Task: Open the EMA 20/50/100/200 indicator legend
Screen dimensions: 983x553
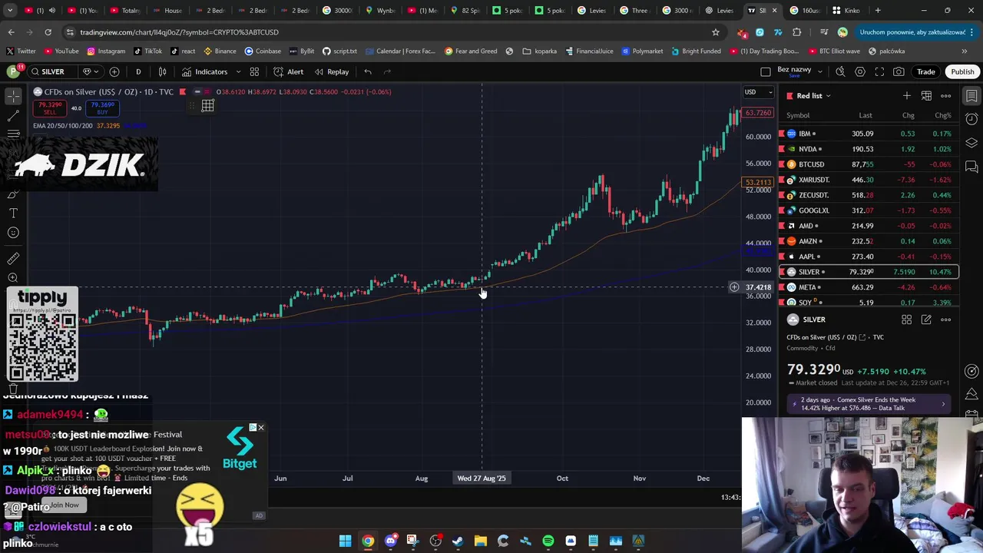Action: pos(63,125)
